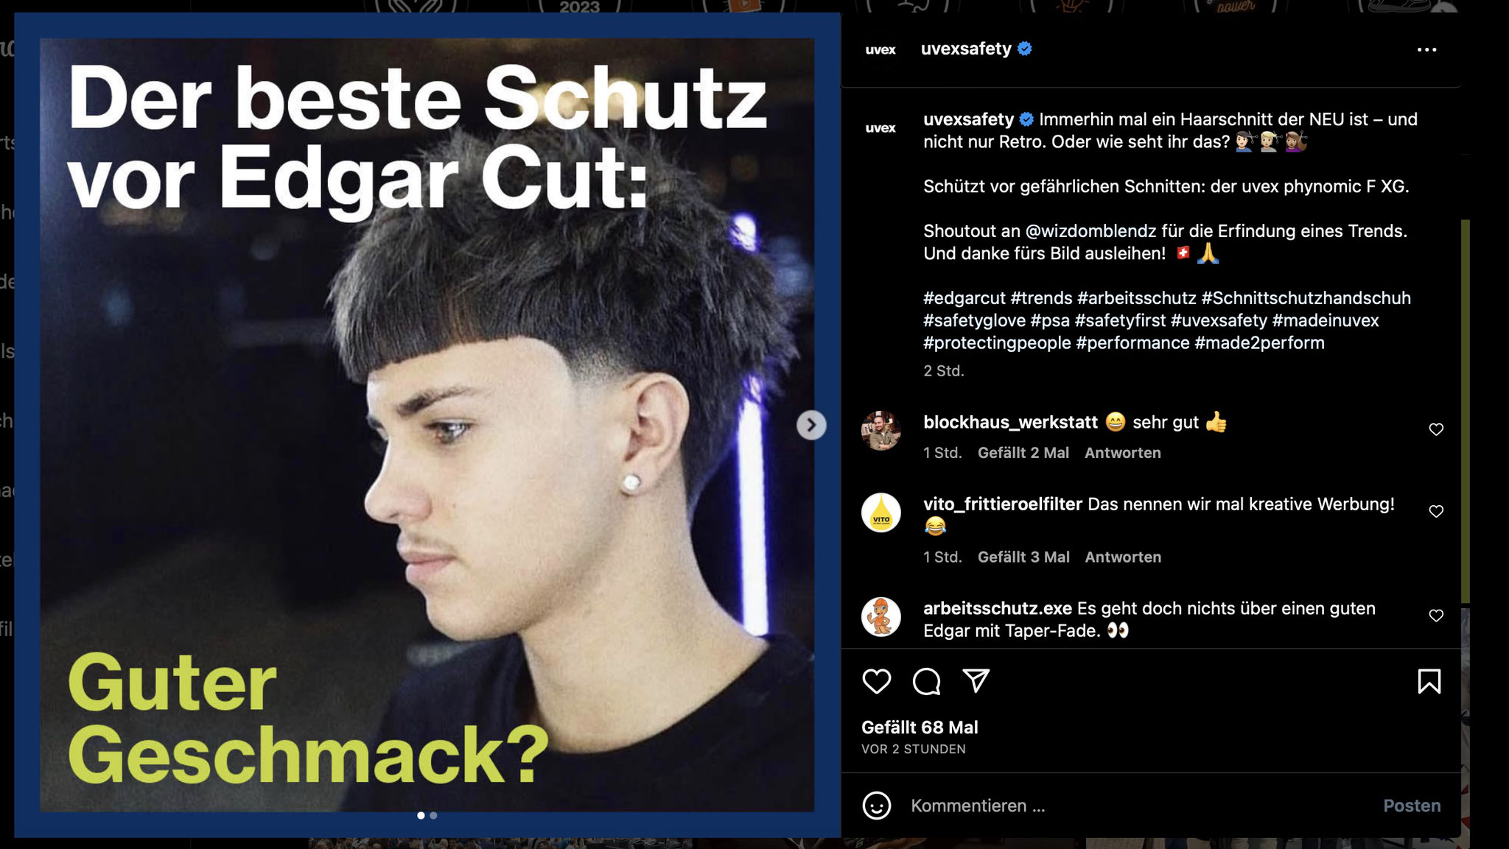
Task: Click uvex logo avatar in post header
Action: click(x=880, y=49)
